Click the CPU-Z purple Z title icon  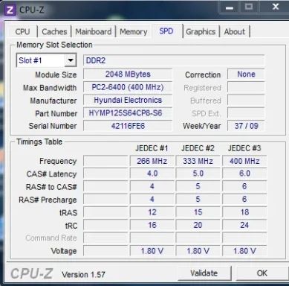(10, 10)
